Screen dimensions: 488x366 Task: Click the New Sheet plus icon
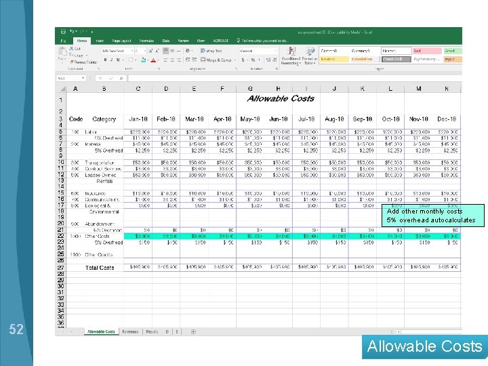193,331
